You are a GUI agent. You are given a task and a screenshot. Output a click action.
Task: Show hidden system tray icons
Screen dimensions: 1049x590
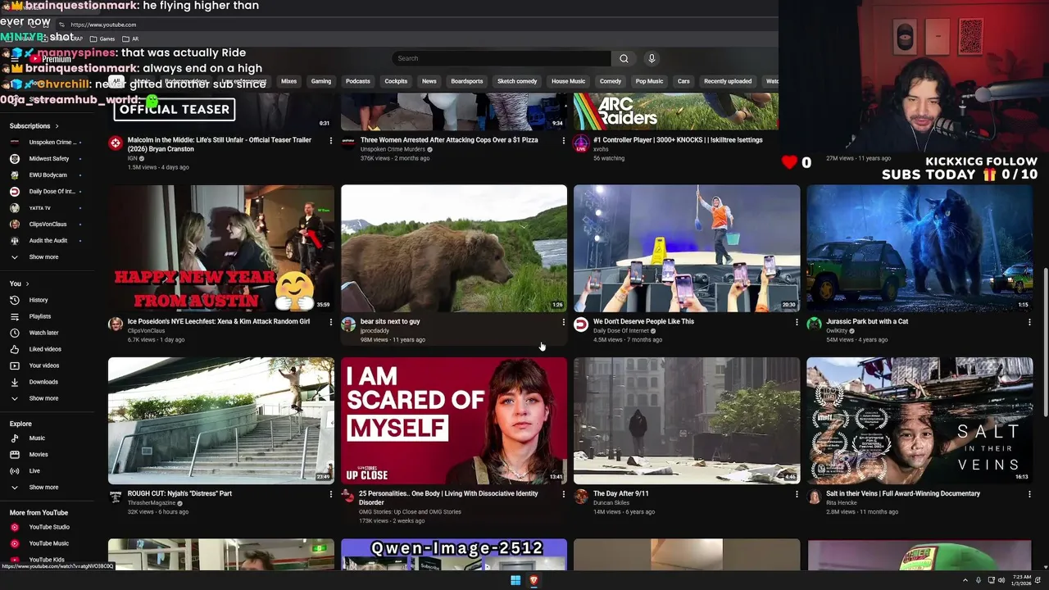click(x=965, y=580)
